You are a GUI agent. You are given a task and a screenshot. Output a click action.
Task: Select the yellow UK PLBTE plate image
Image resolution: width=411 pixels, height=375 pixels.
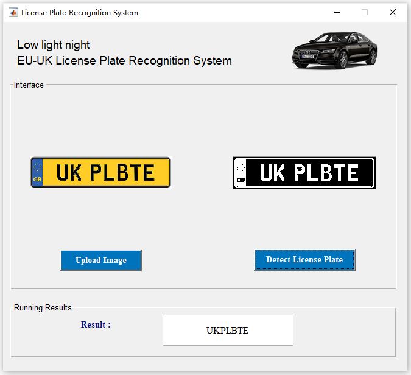(x=100, y=172)
